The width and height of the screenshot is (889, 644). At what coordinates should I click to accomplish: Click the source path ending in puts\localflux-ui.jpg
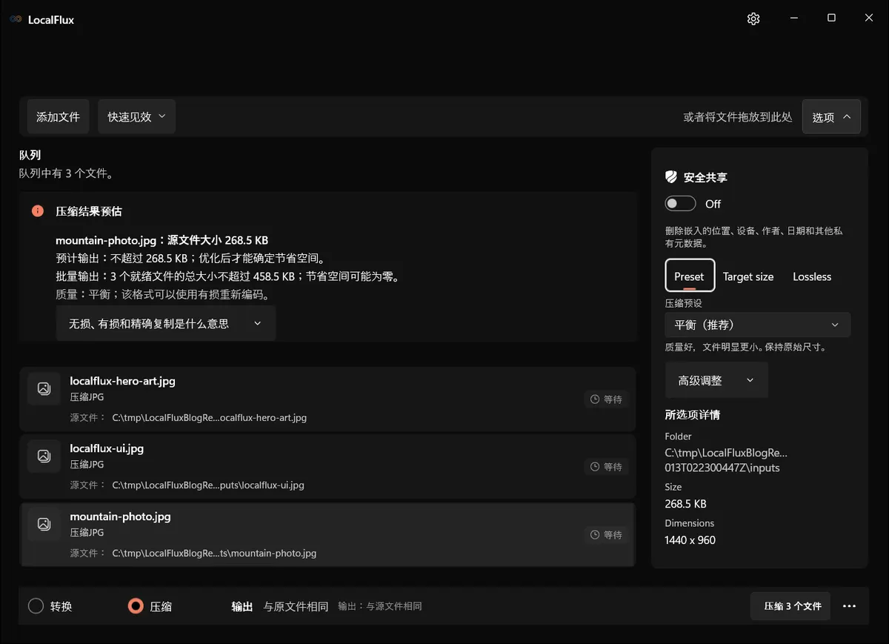(208, 485)
